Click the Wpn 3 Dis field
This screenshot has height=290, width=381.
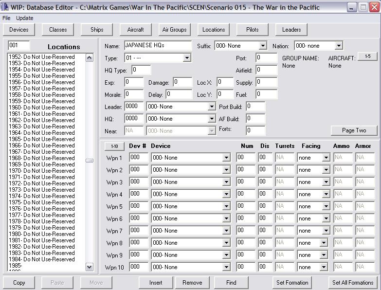pyautogui.click(x=265, y=181)
